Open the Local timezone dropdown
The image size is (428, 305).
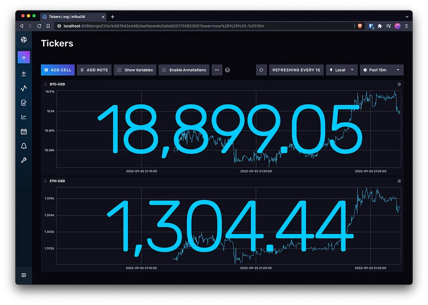[342, 70]
